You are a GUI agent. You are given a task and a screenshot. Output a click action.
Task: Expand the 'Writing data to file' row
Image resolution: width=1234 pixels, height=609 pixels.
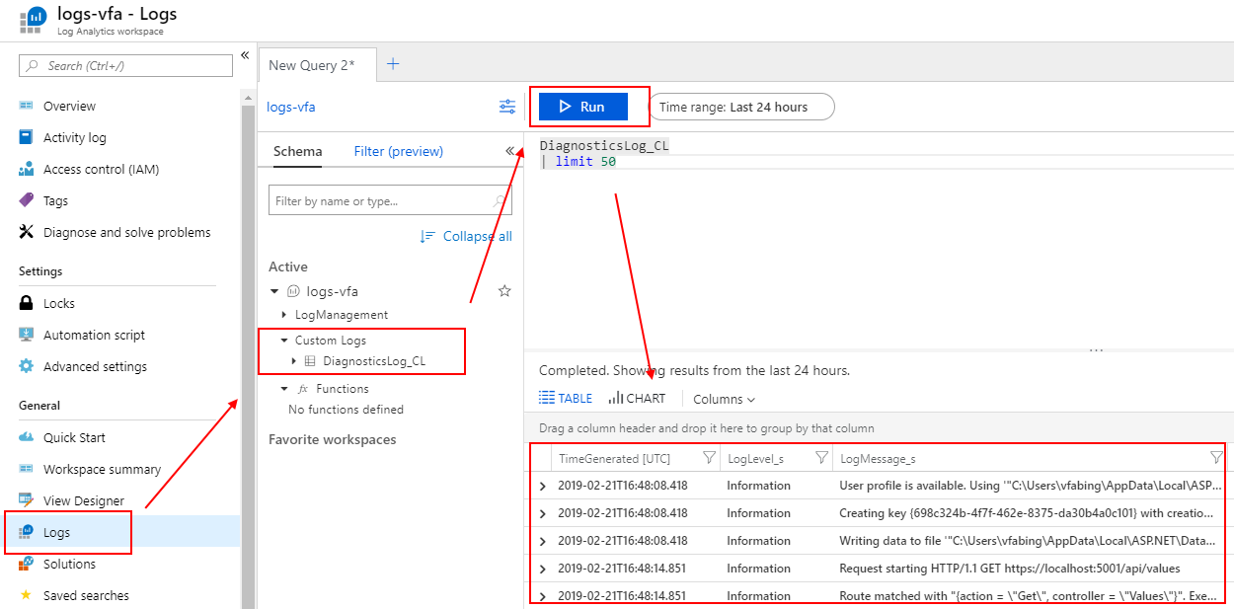pyautogui.click(x=542, y=541)
